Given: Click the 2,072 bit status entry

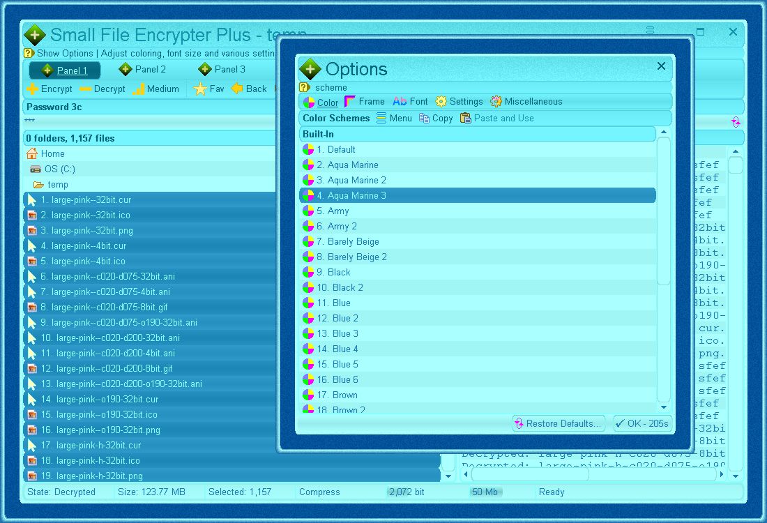Looking at the screenshot, I should 407,492.
